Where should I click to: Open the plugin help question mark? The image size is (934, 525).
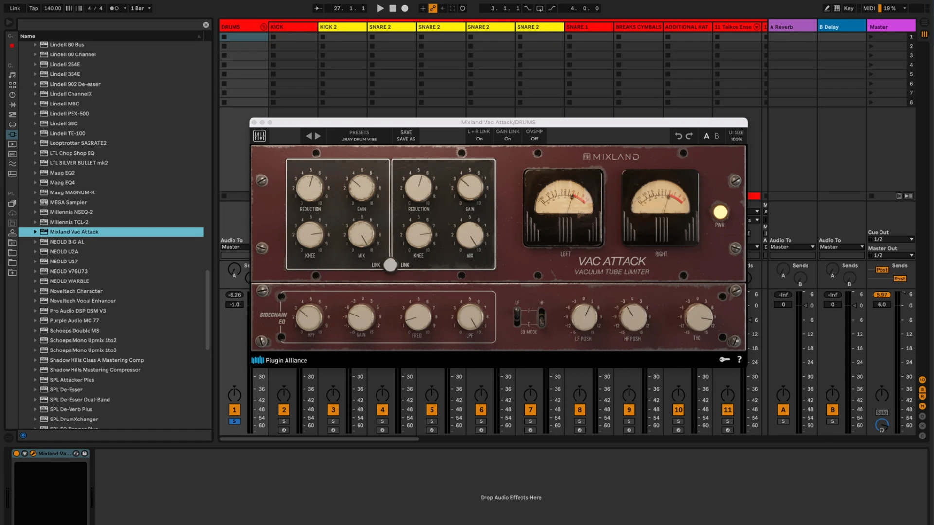coord(739,360)
